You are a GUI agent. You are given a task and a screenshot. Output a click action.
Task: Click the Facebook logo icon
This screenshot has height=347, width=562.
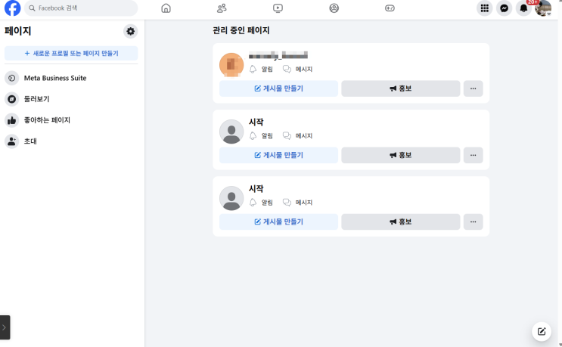click(x=12, y=8)
